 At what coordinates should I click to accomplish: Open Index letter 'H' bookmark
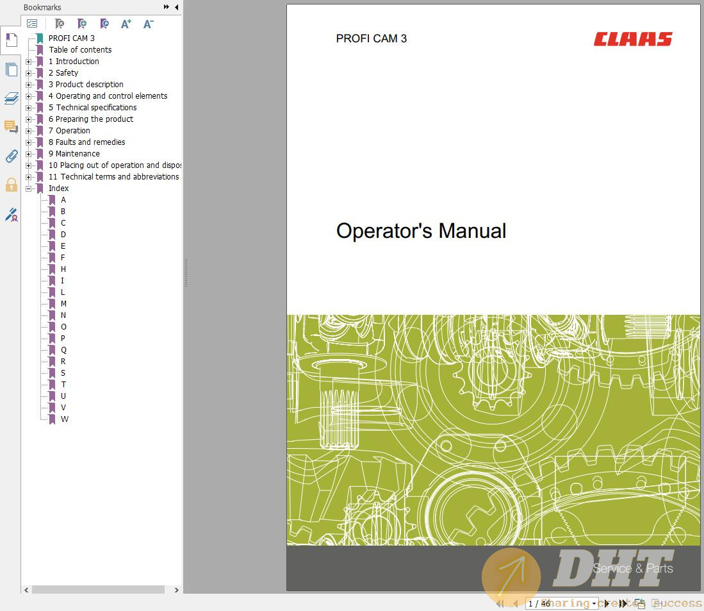(x=63, y=269)
